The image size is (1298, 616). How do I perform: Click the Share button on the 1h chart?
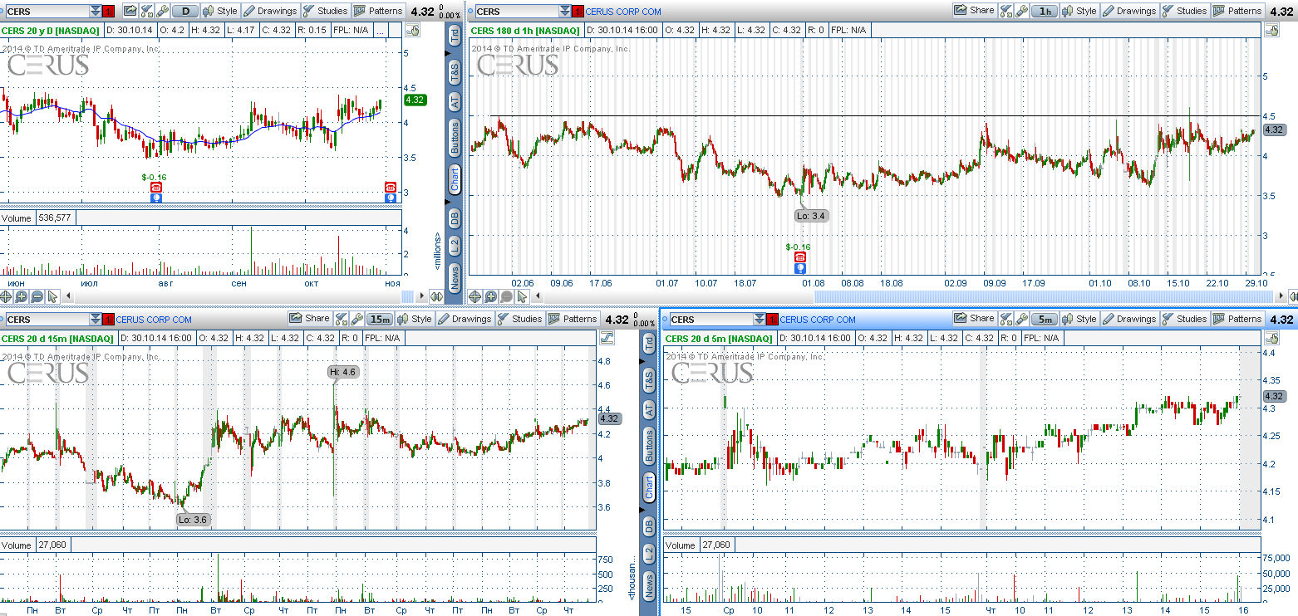(x=975, y=11)
